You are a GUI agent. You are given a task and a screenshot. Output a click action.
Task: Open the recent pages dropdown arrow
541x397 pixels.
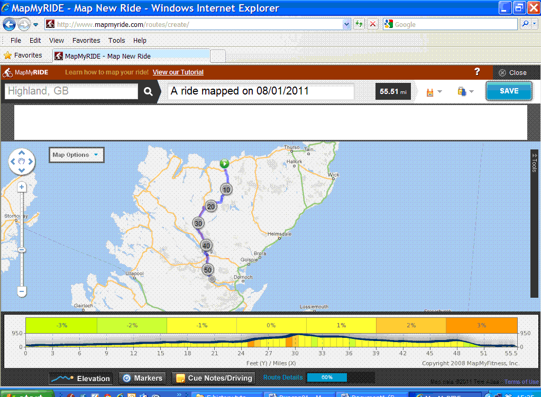pos(35,25)
